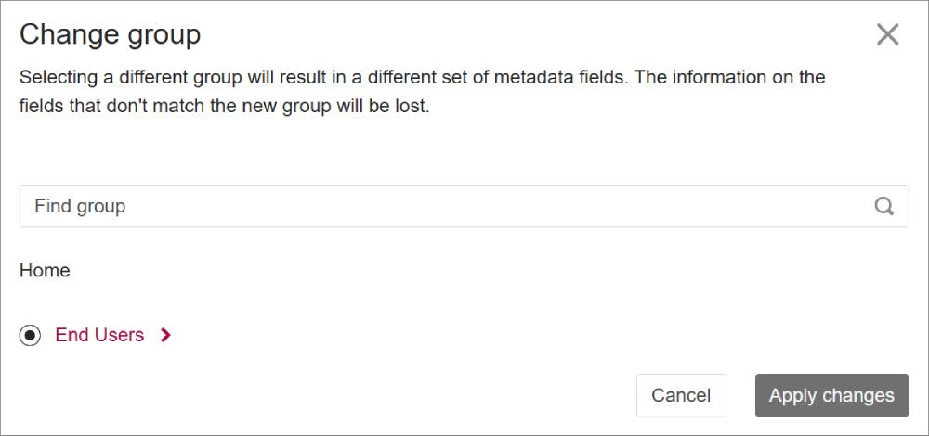Go to the Home breadcrumb

(45, 271)
